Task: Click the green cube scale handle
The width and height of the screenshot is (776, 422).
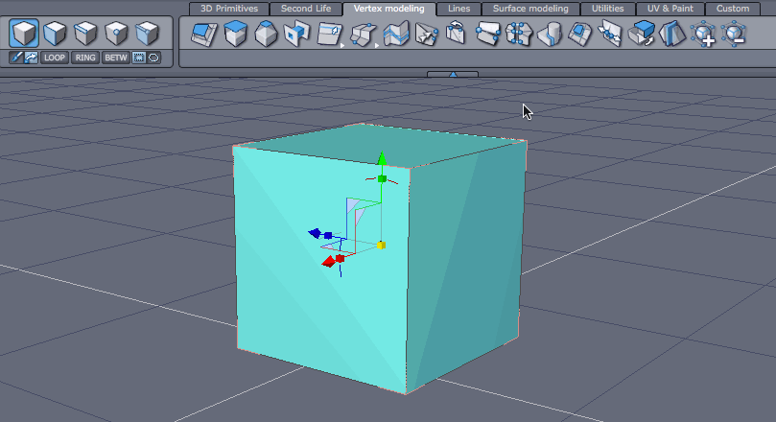Action: coord(382,178)
